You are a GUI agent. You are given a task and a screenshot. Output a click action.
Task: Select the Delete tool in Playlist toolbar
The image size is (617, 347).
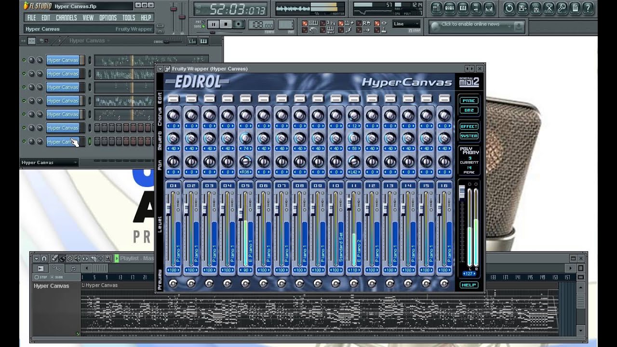[x=70, y=258]
